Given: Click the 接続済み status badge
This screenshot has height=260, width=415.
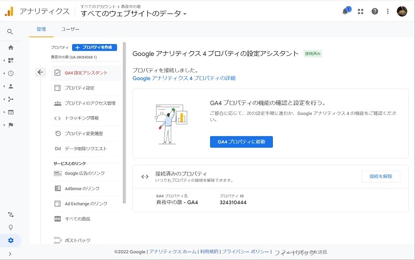Looking at the screenshot, I should click(313, 54).
